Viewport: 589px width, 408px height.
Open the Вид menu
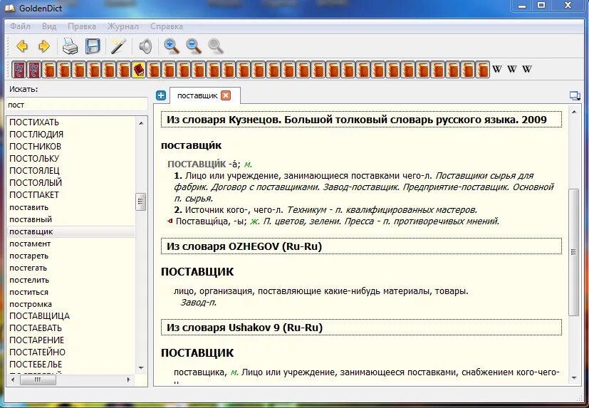coord(49,26)
